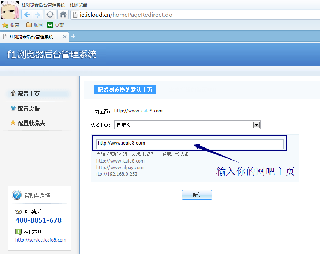
Task: Click the shirt icon beside 配置皮肤
Action: (x=13, y=108)
